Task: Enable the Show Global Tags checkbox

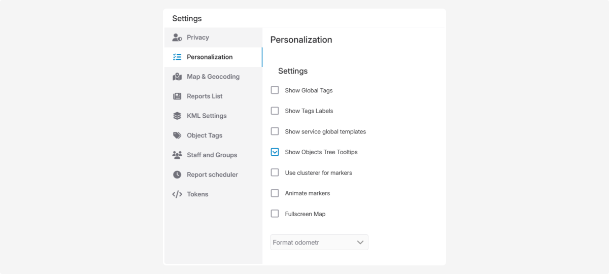Action: click(275, 90)
